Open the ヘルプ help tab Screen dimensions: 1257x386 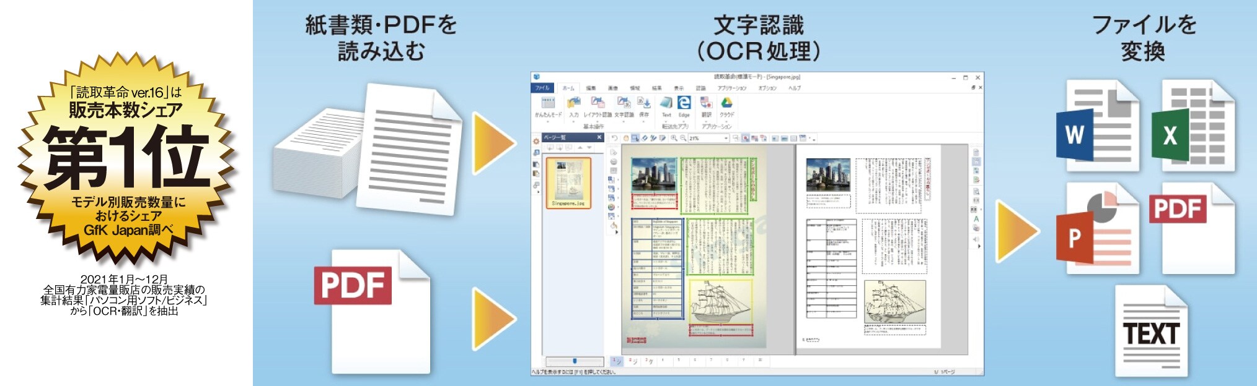tap(795, 88)
